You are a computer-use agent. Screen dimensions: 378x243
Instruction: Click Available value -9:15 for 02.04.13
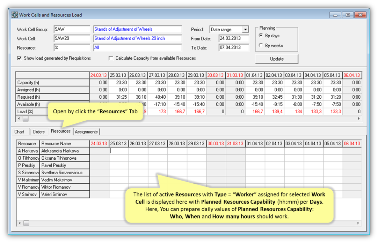click(274, 104)
